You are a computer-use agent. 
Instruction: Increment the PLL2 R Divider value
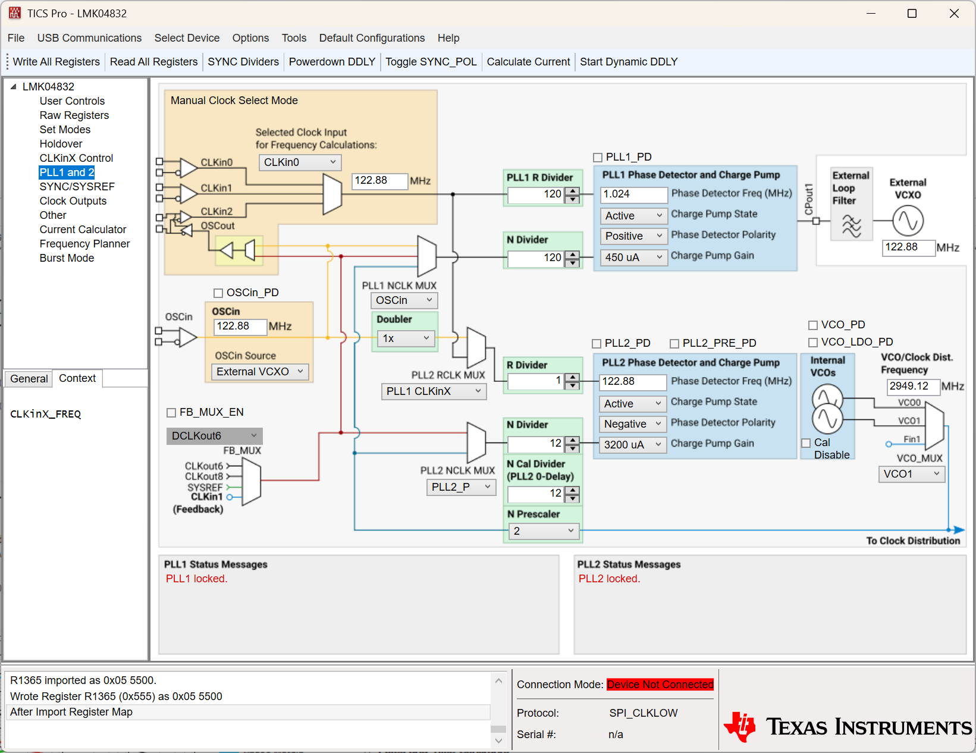coord(572,377)
